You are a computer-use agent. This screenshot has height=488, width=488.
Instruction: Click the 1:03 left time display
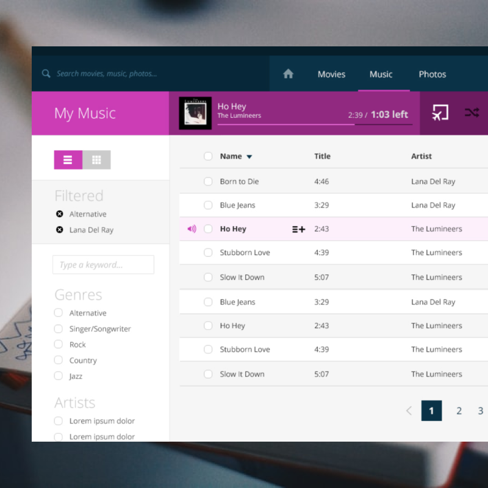389,115
